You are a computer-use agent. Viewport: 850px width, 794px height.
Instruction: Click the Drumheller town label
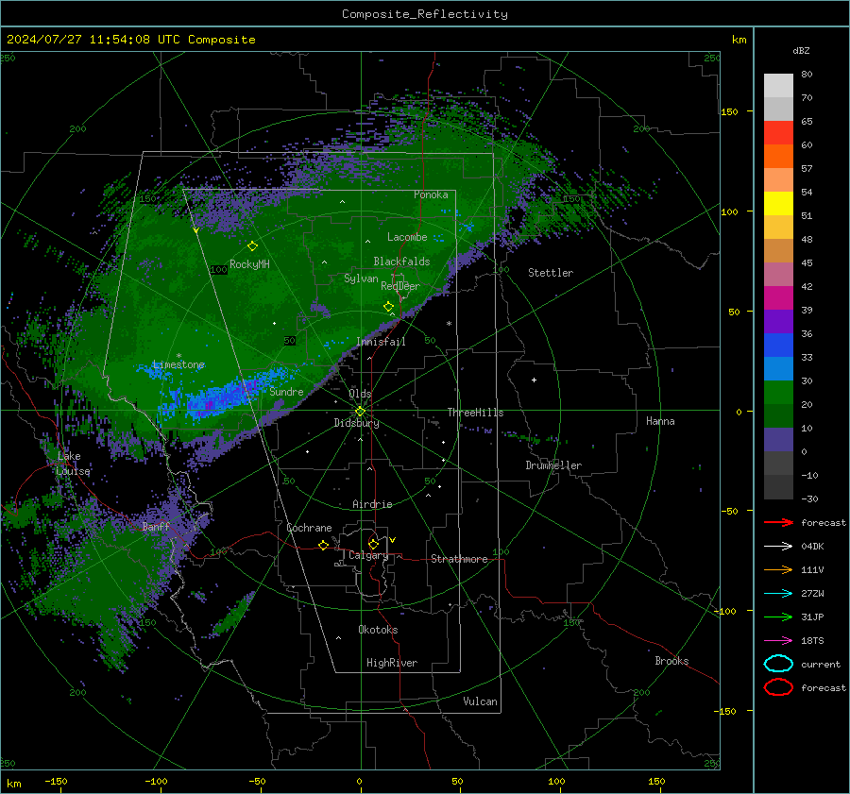click(x=553, y=465)
